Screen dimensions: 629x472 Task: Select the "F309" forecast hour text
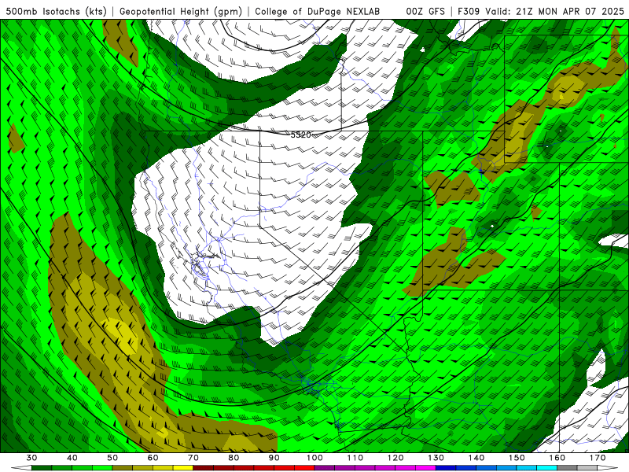pos(469,11)
